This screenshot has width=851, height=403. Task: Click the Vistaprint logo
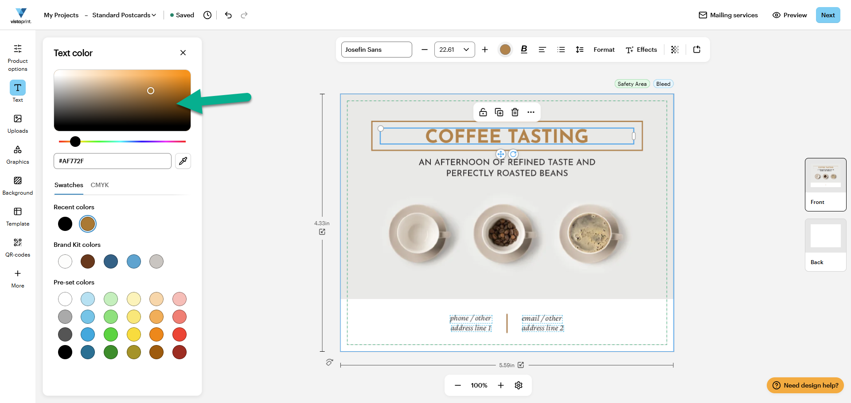pos(21,15)
